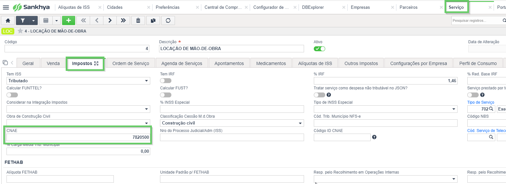Show help for Código ID CNAE

[x=374, y=137]
